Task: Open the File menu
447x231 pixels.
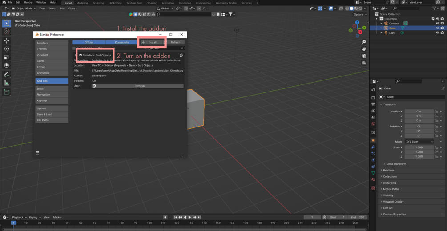Action: [10, 3]
